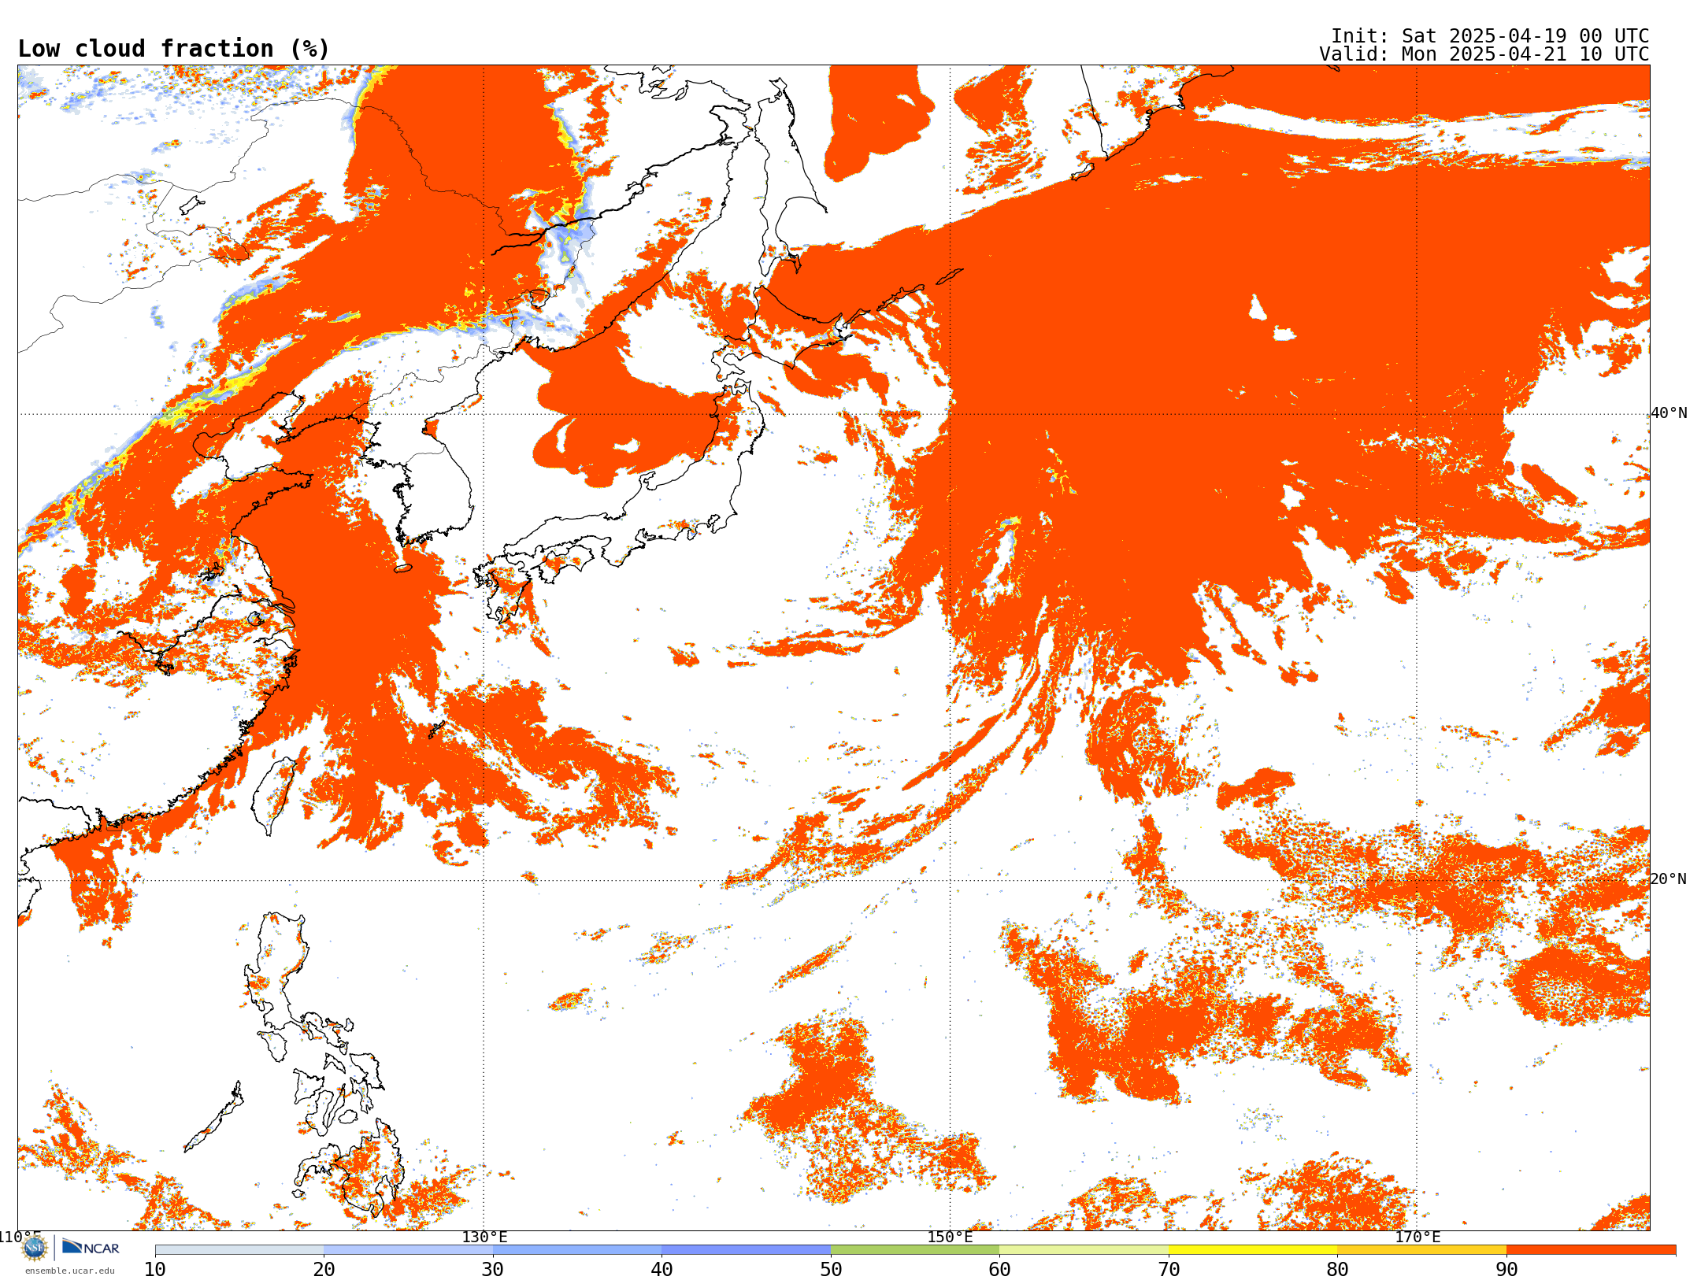
Task: Open the ensemble.ucar.edu link text
Action: pyautogui.click(x=69, y=1271)
